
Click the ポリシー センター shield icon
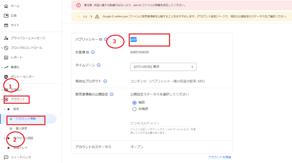(6, 77)
